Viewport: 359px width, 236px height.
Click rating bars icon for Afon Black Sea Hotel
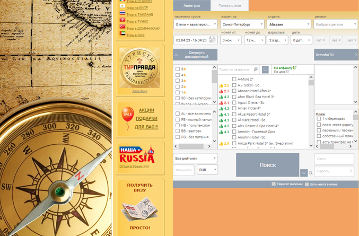click(x=221, y=97)
